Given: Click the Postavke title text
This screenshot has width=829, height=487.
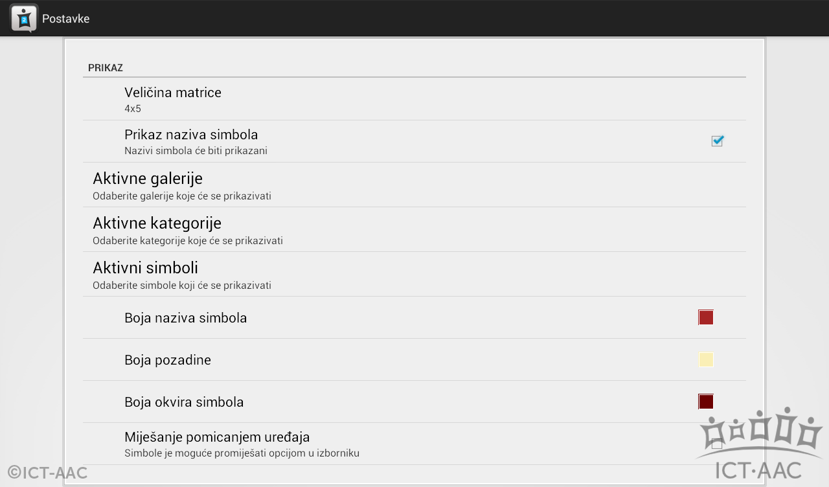Looking at the screenshot, I should click(65, 19).
